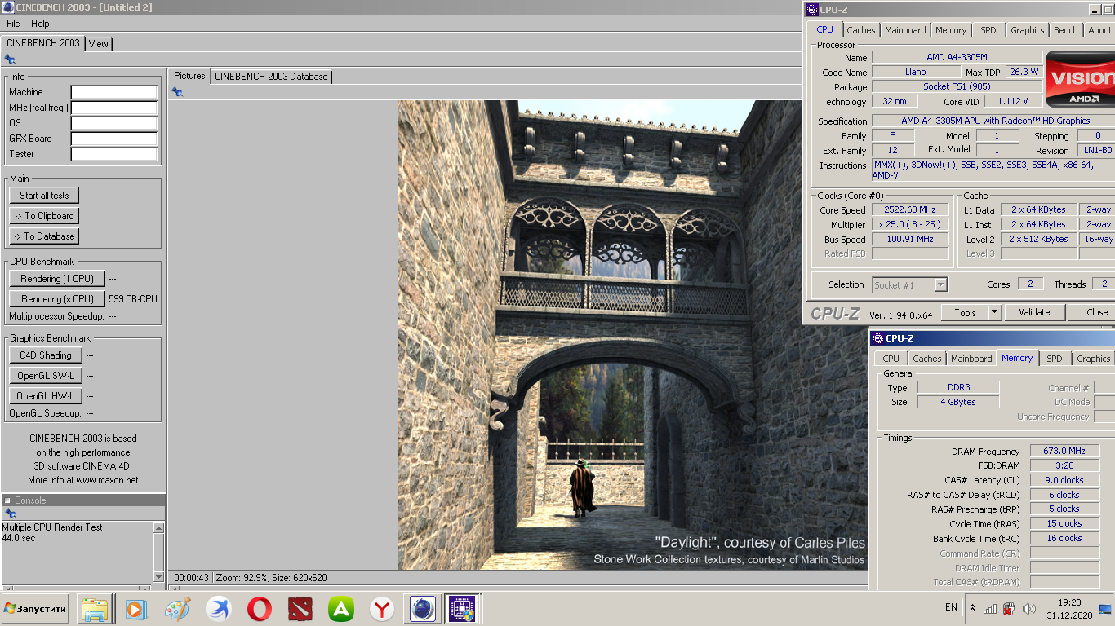Click the Windows Start button
Image resolution: width=1115 pixels, height=626 pixels.
(35, 609)
